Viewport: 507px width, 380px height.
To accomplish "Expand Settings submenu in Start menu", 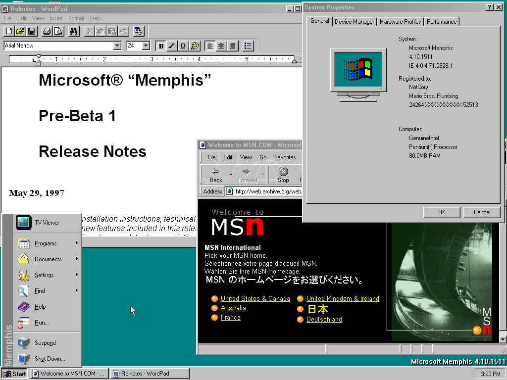I will pyautogui.click(x=47, y=275).
